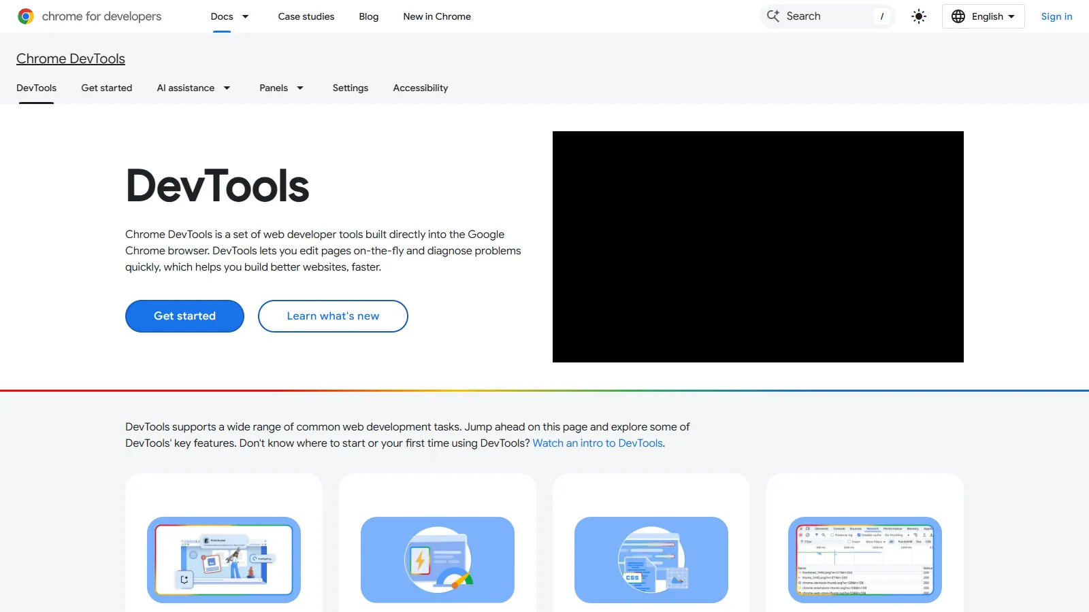Click the globe language icon
Viewport: 1089px width, 612px height.
tap(958, 16)
